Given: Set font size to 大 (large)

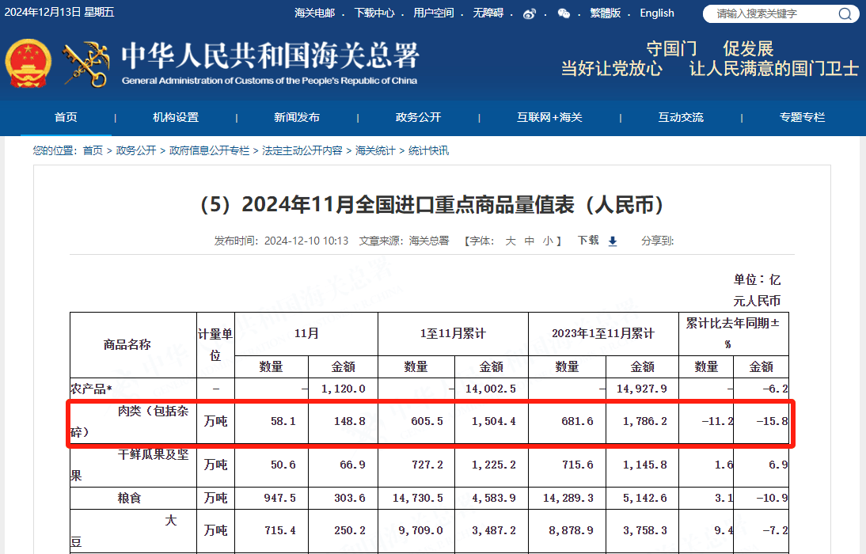Looking at the screenshot, I should [511, 241].
